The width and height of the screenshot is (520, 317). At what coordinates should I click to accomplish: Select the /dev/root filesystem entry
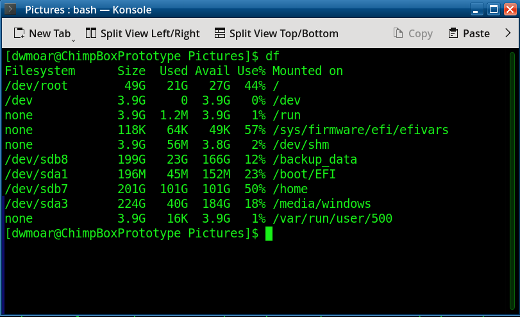point(36,86)
